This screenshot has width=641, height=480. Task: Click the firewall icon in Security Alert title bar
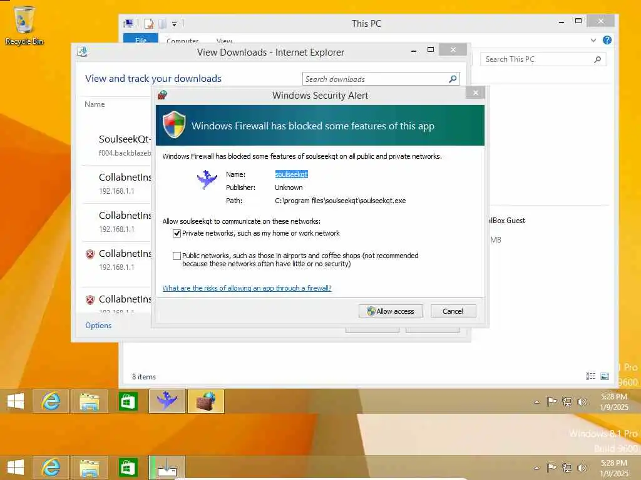click(x=162, y=95)
